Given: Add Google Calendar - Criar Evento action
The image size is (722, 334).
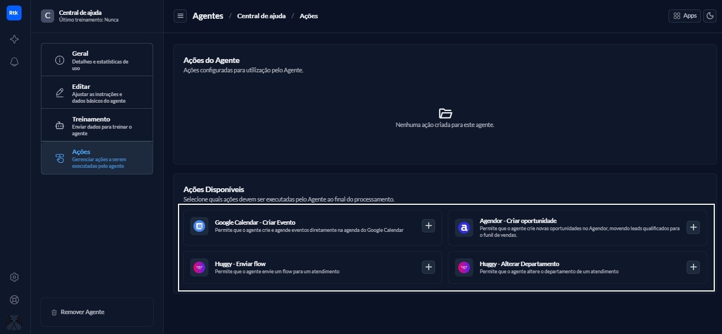Looking at the screenshot, I should (428, 226).
